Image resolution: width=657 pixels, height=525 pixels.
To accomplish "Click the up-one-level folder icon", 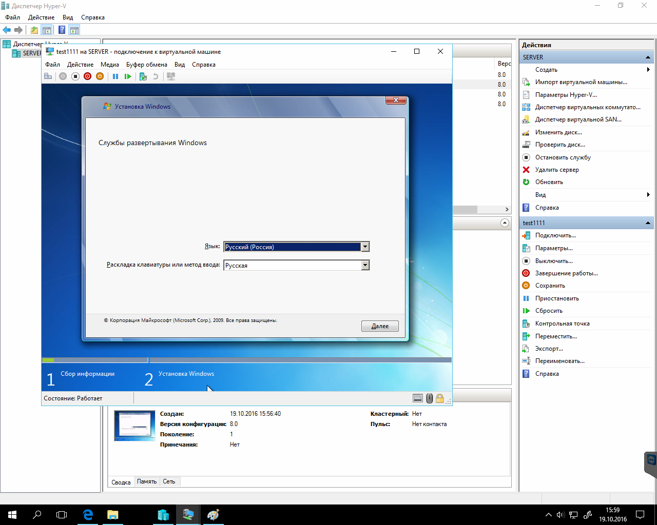I will [34, 30].
